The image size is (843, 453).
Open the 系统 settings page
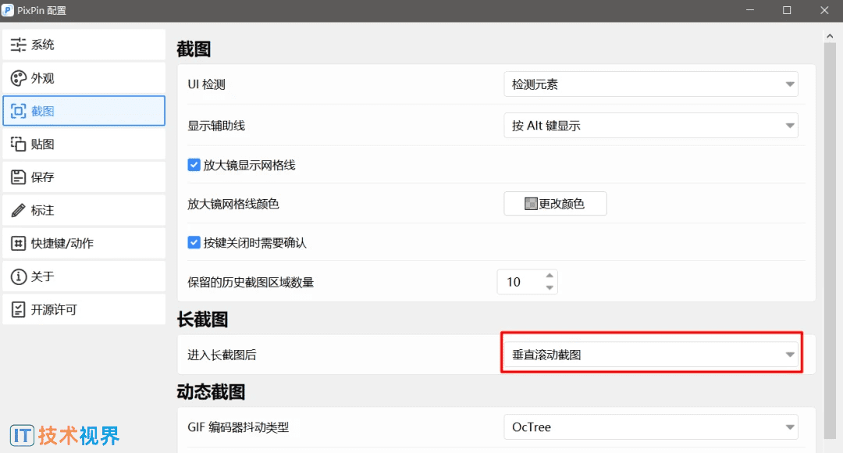pyautogui.click(x=84, y=45)
